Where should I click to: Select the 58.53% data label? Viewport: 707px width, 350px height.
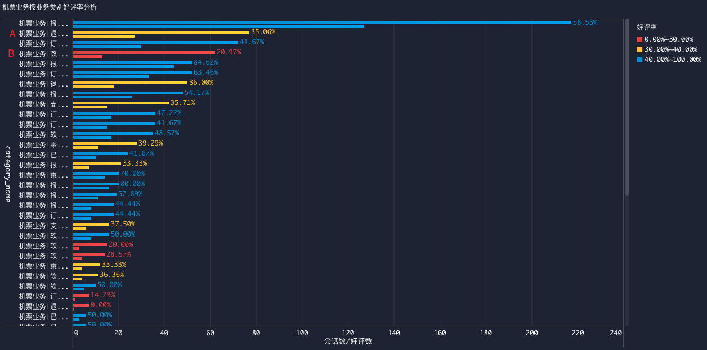(585, 22)
